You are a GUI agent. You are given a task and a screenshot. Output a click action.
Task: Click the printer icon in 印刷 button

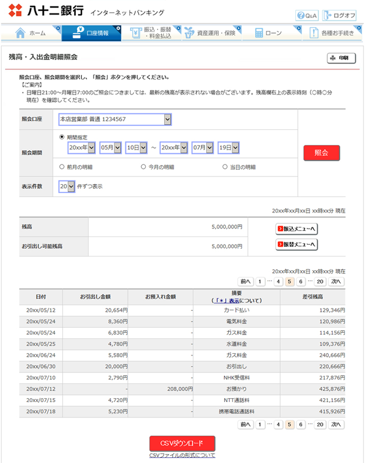click(333, 58)
